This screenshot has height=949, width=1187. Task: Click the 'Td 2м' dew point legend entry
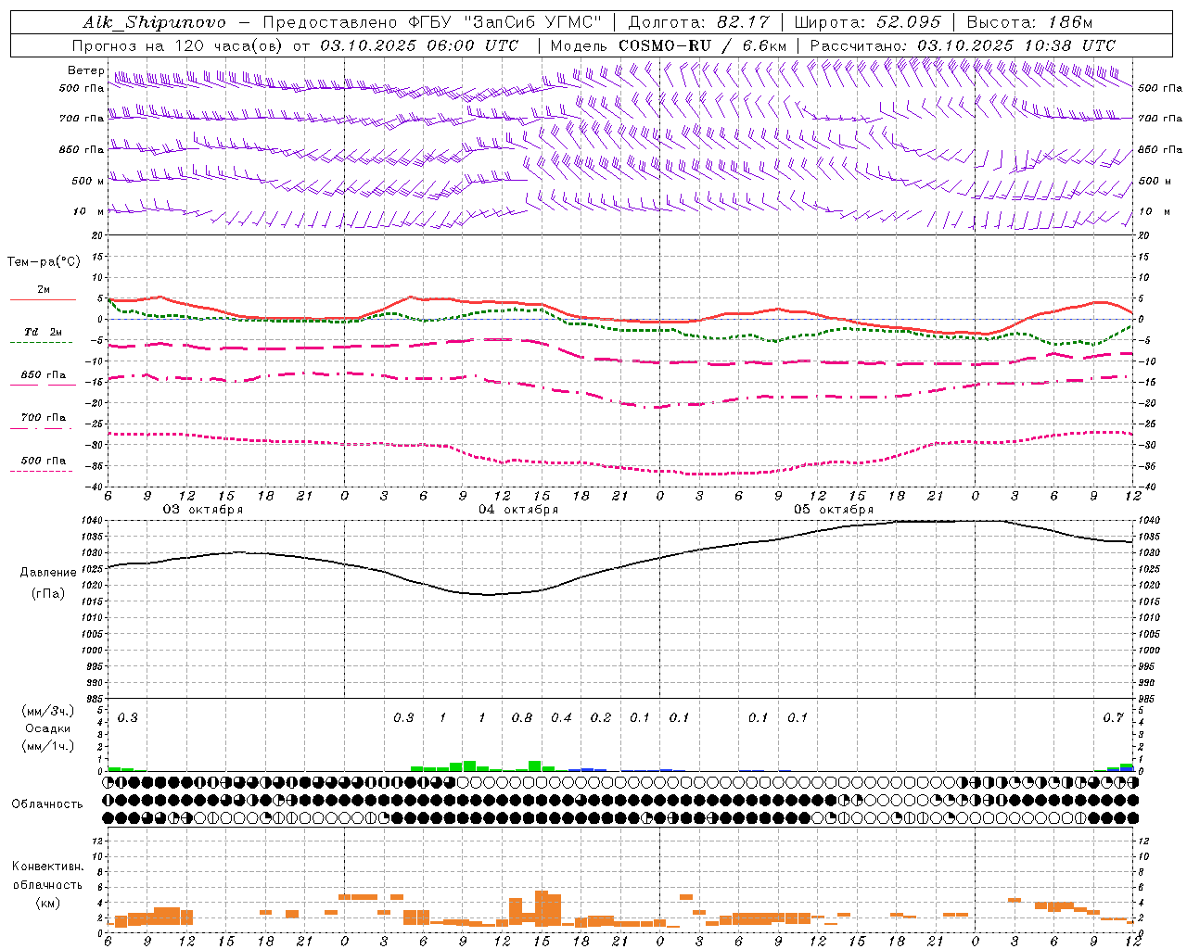[43, 332]
